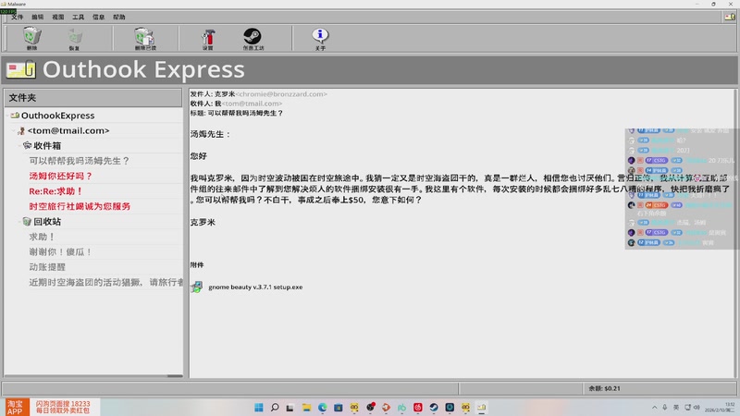This screenshot has width=740, height=416.
Task: Click the running Outhook game taskbar icon
Action: tap(481, 408)
